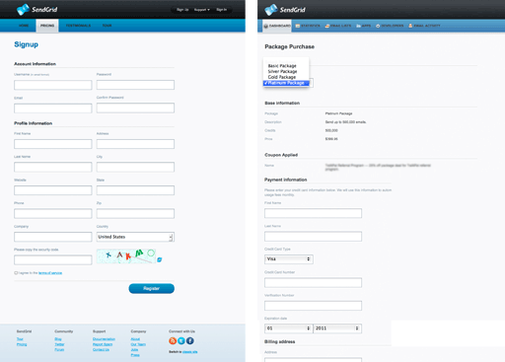Open the Email Activity tab
Screen dimensions: 505x362
424,26
